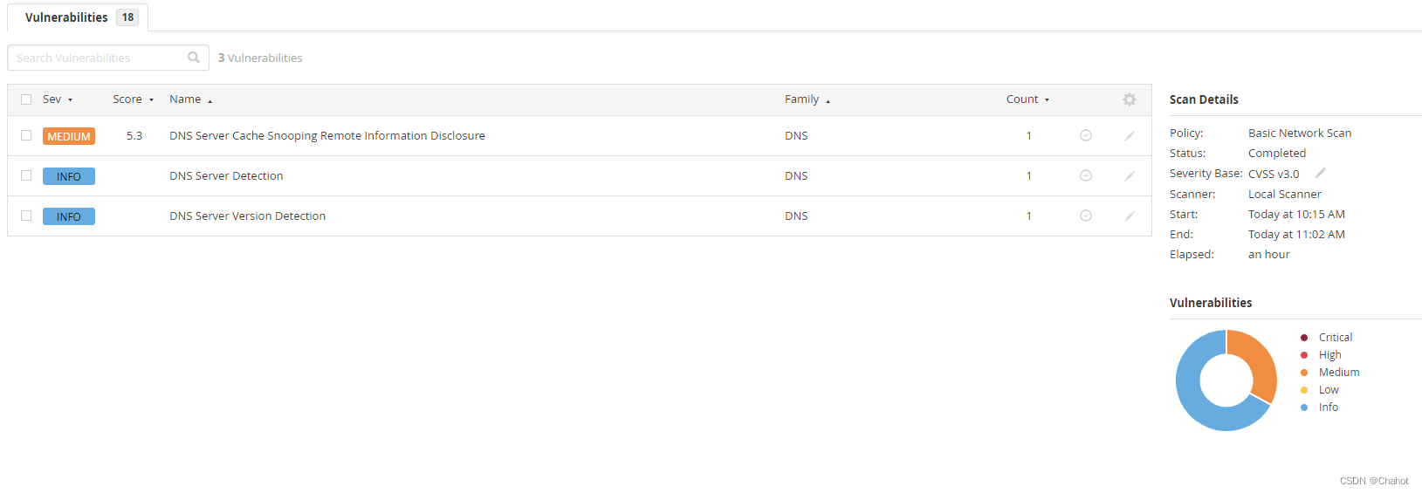1422x493 pixels.
Task: Sort by the Count column
Action: tap(1027, 99)
